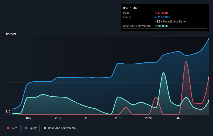Viewport: 213px width, 136px height.
Task: Click the kr120m y-axis label
Action: (11, 34)
